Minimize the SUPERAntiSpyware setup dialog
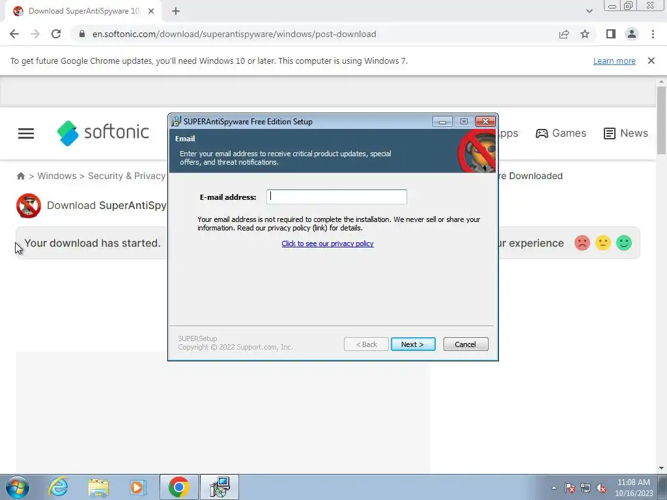The image size is (667, 500). coord(442,122)
